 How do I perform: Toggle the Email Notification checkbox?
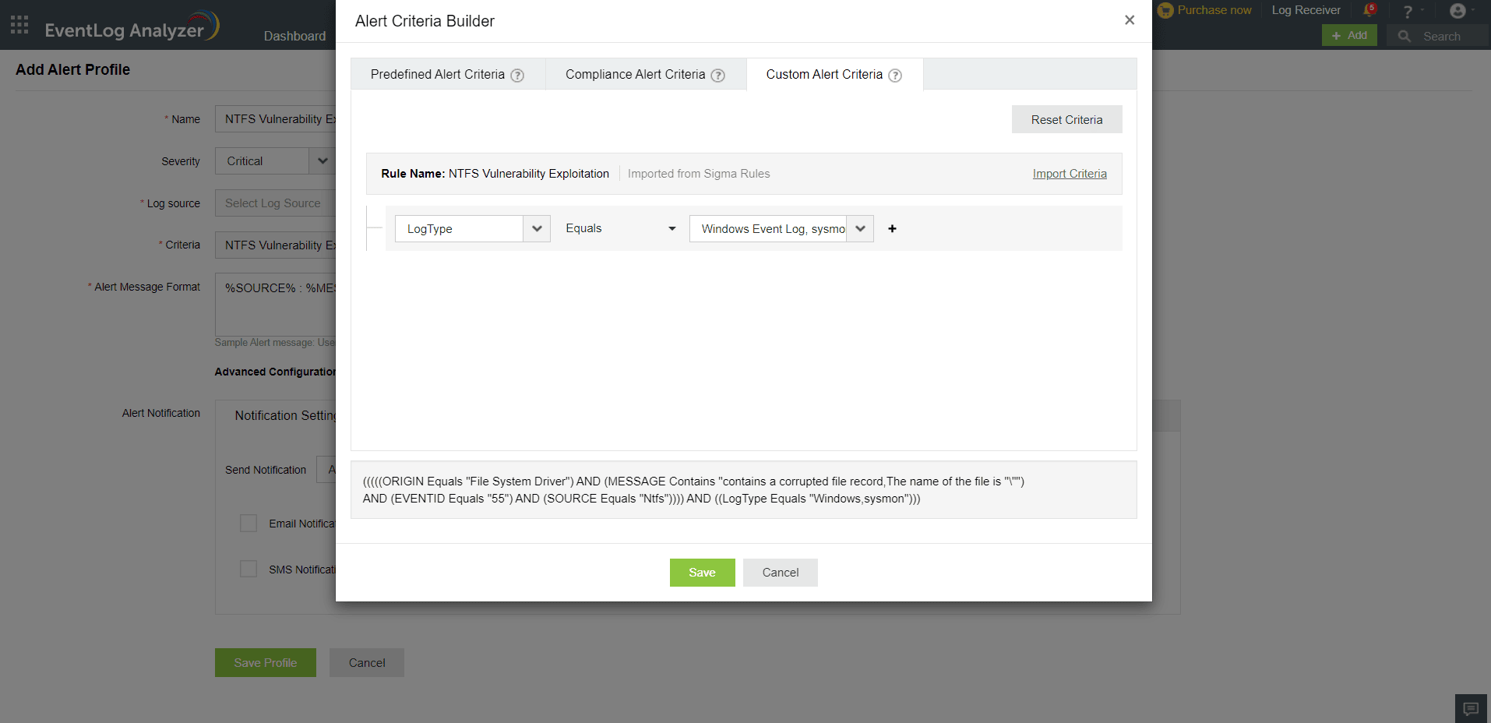click(248, 524)
